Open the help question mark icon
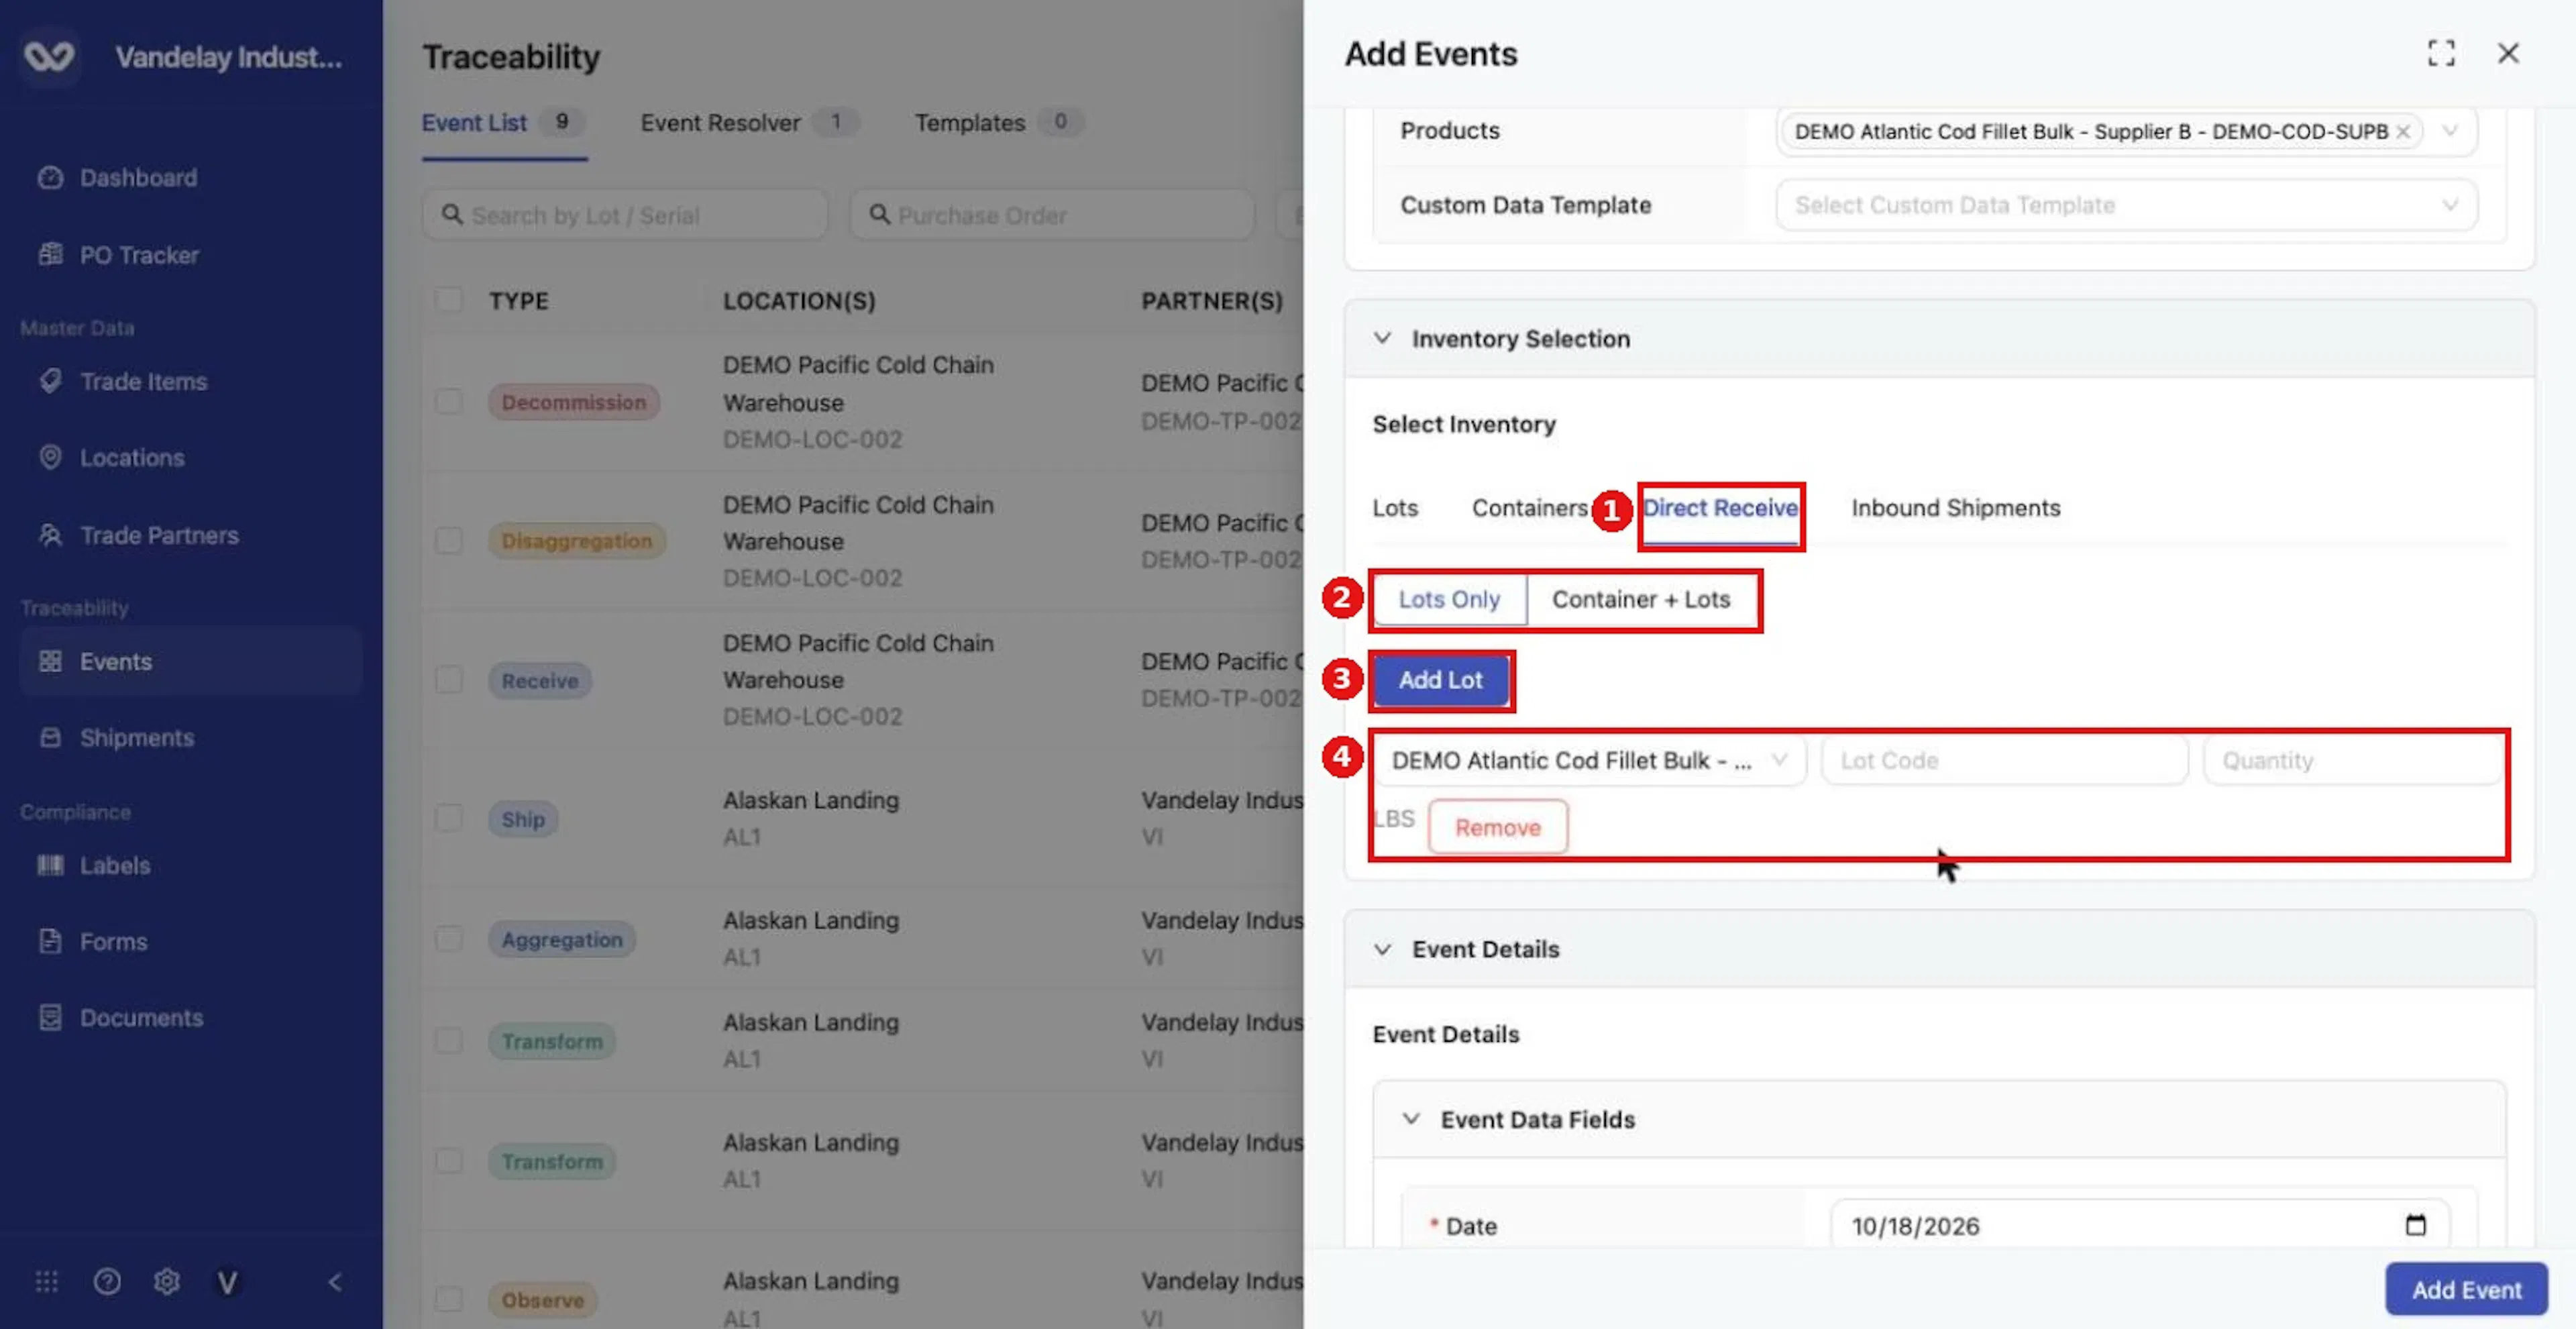The height and width of the screenshot is (1329, 2576). (x=107, y=1282)
